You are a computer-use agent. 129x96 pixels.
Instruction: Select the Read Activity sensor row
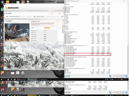click(87, 8)
